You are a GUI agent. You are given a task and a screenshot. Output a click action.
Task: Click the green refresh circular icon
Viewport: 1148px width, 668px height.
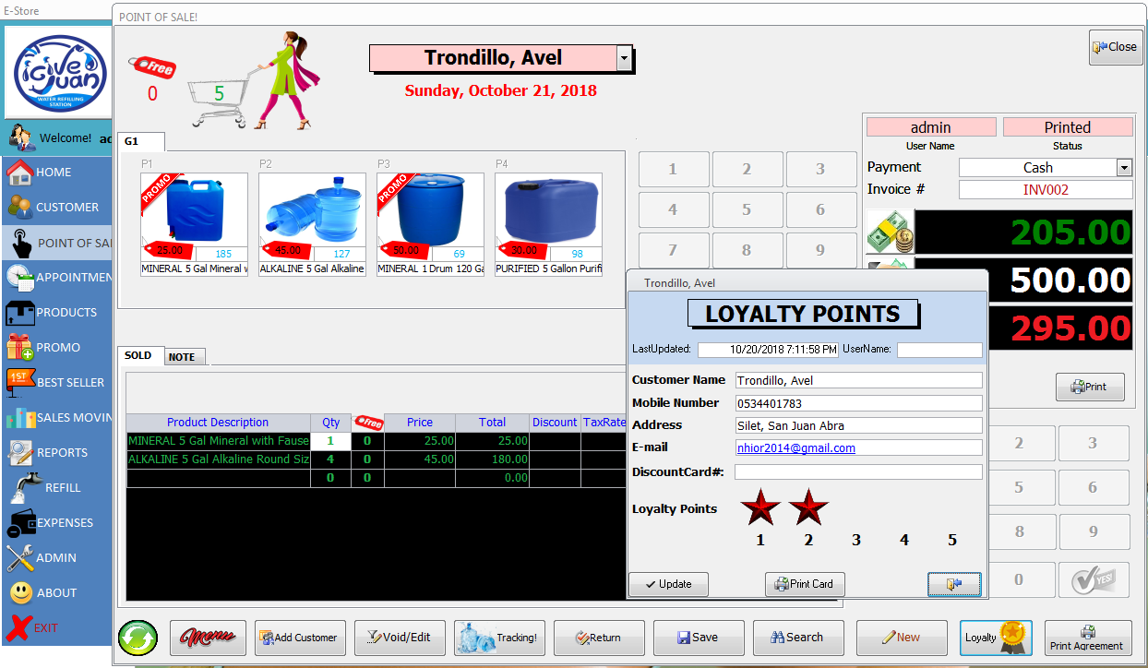point(138,638)
